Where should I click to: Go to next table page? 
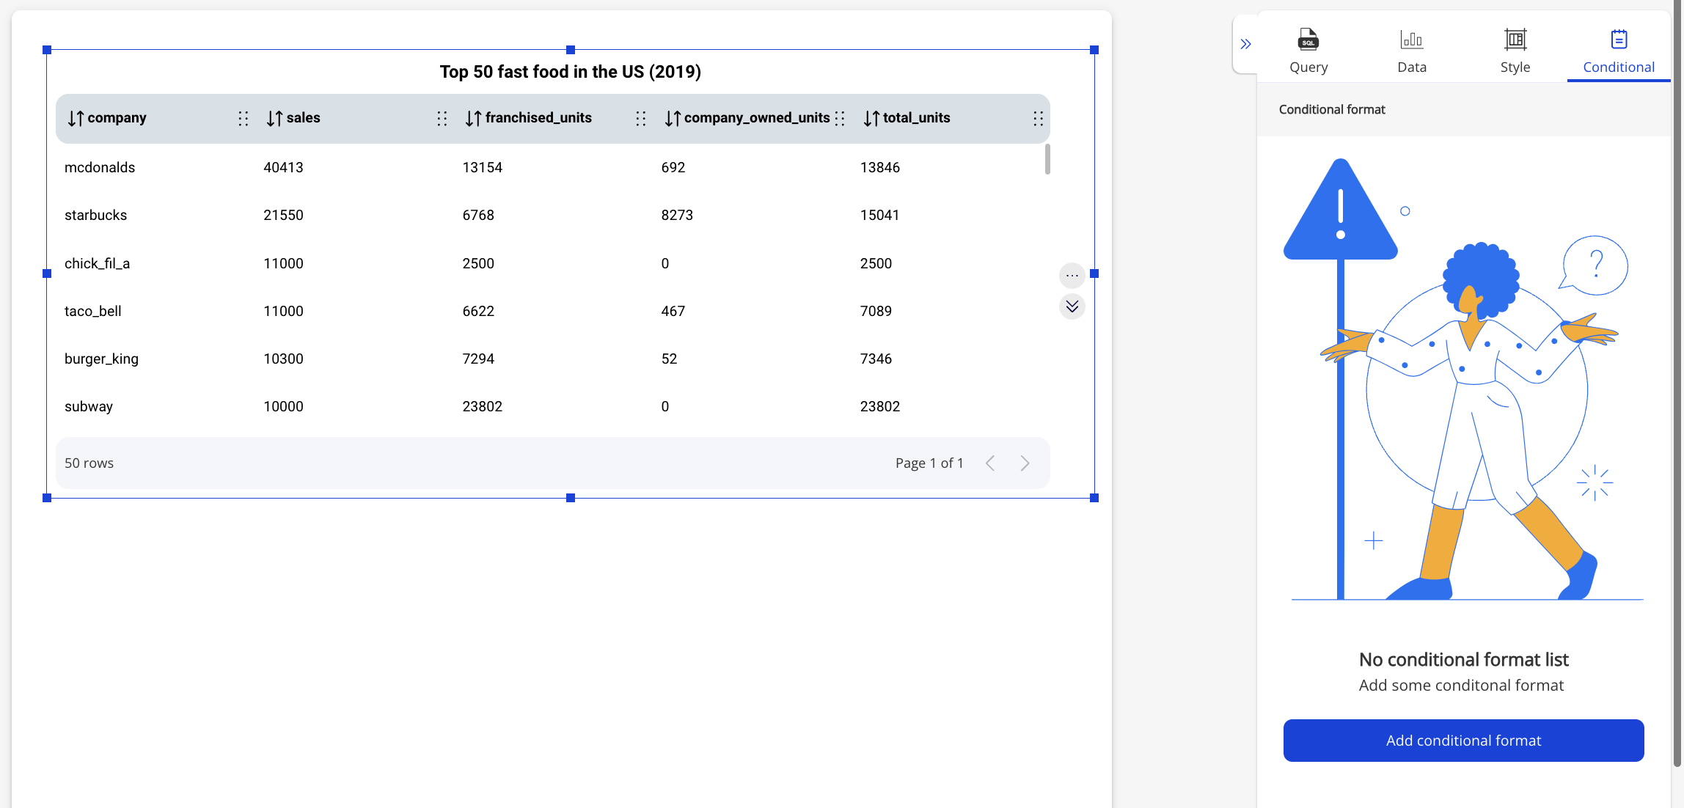(x=1025, y=463)
